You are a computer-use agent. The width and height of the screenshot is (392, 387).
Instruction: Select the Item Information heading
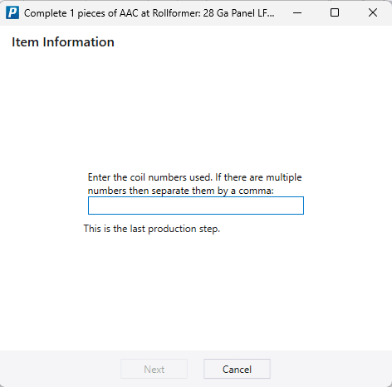(63, 42)
